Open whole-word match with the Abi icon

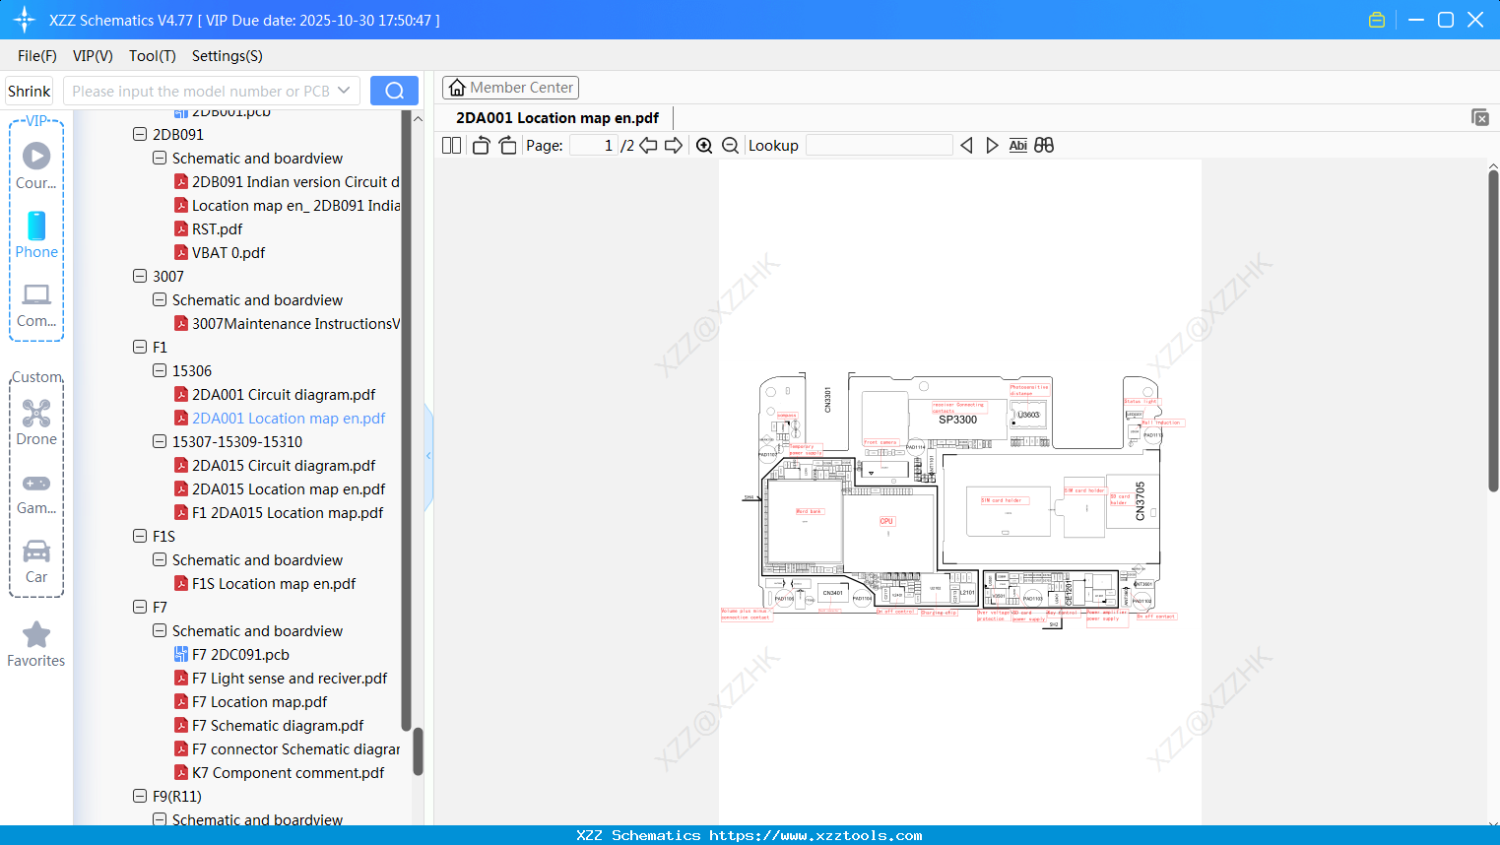[1017, 145]
